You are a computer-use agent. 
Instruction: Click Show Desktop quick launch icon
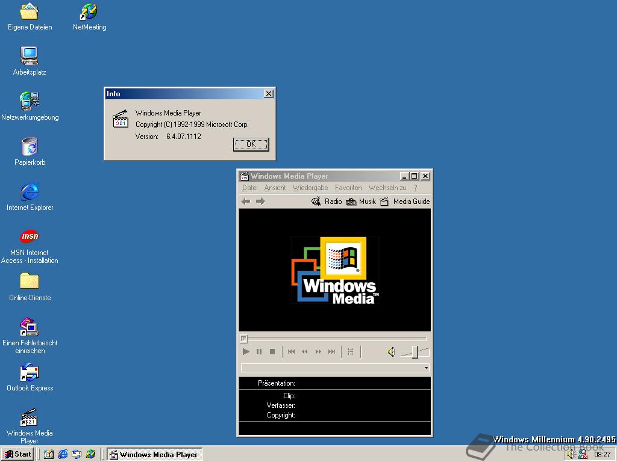[x=49, y=454]
